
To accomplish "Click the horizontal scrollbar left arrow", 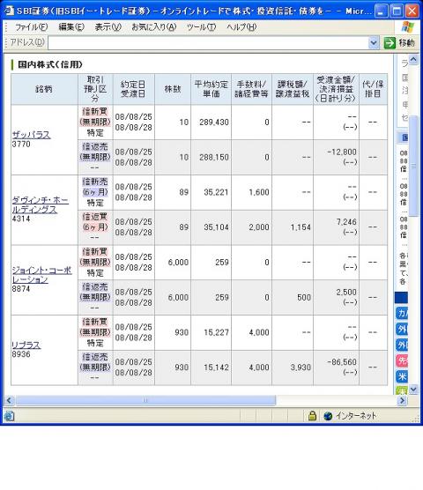I will [x=9, y=400].
